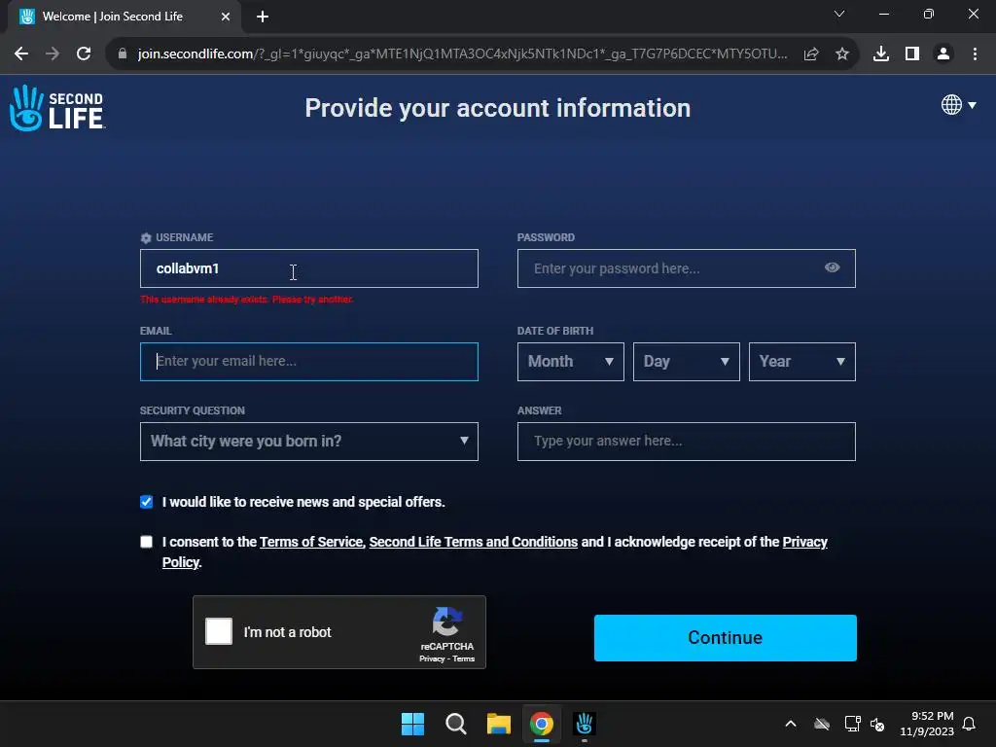
Task: Click the reCAPTCHA logo icon
Action: pos(447,622)
